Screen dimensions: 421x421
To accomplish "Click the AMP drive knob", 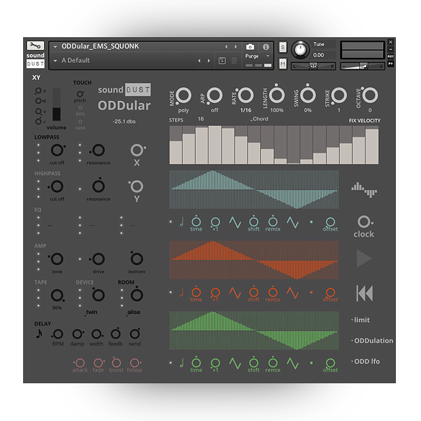I will point(98,259).
